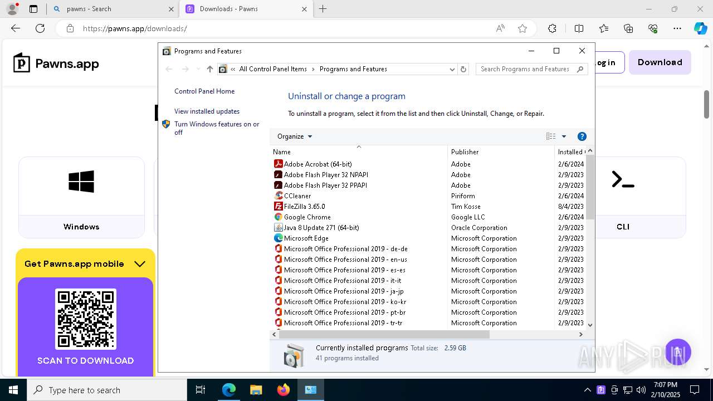
Task: Click the Oracle Corporation publisher cell
Action: [479, 228]
